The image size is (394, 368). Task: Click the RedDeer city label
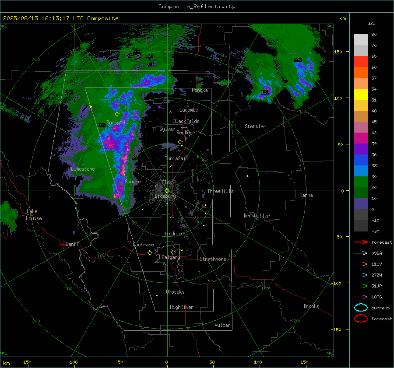click(x=186, y=133)
